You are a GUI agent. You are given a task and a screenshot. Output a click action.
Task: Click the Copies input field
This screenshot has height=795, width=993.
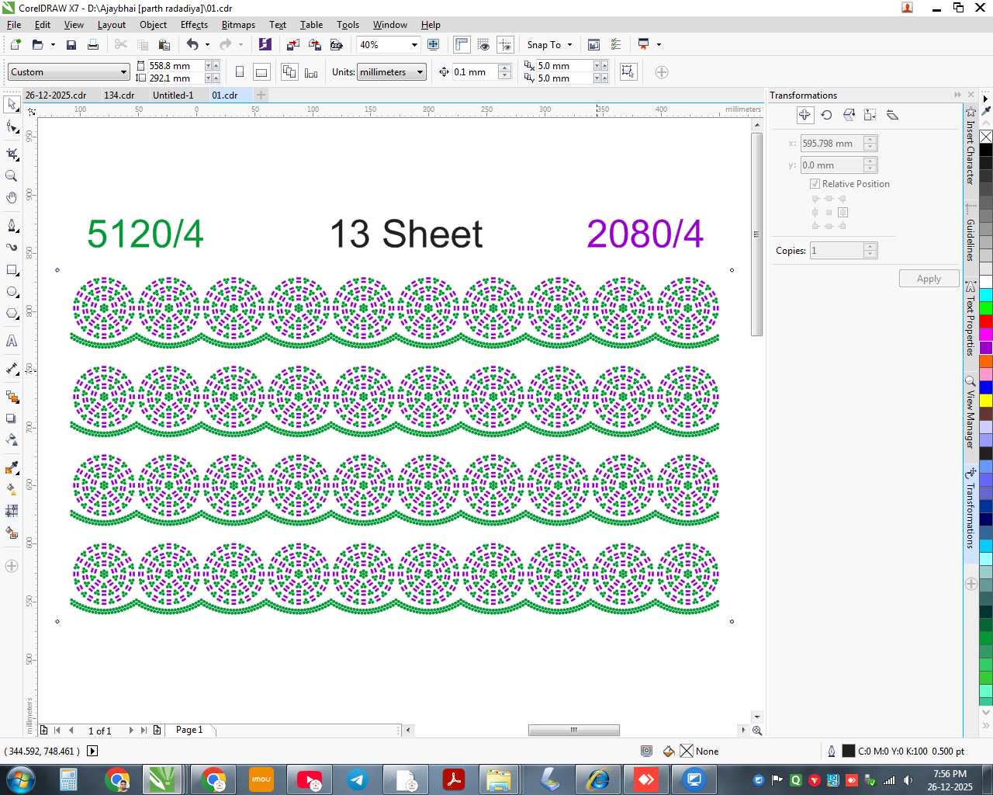(x=836, y=251)
